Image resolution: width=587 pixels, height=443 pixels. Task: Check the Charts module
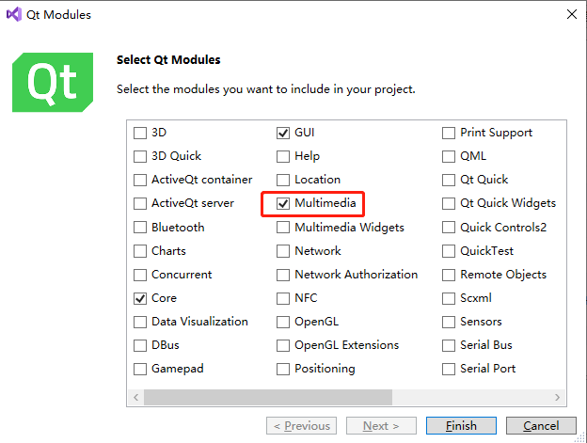coord(140,251)
